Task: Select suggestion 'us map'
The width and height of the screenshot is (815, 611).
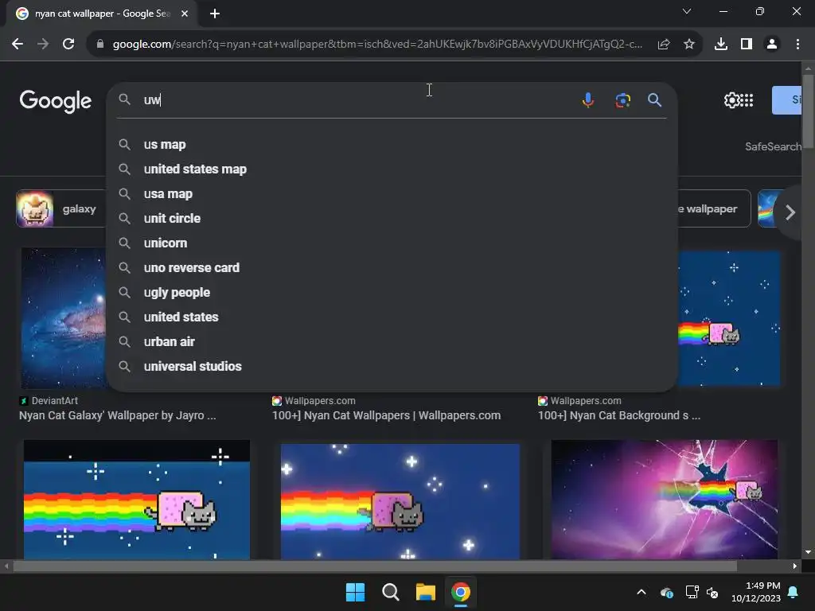Action: [392, 145]
